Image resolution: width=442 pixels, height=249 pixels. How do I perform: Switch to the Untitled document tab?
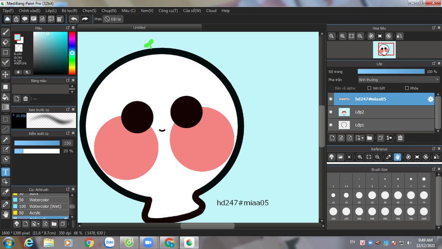click(139, 28)
